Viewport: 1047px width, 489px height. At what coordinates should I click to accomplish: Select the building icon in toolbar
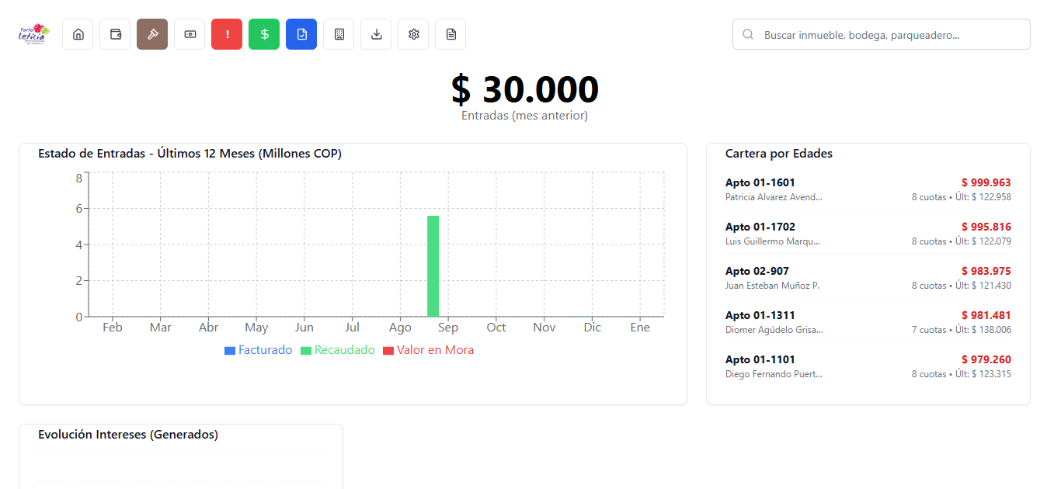click(x=339, y=34)
